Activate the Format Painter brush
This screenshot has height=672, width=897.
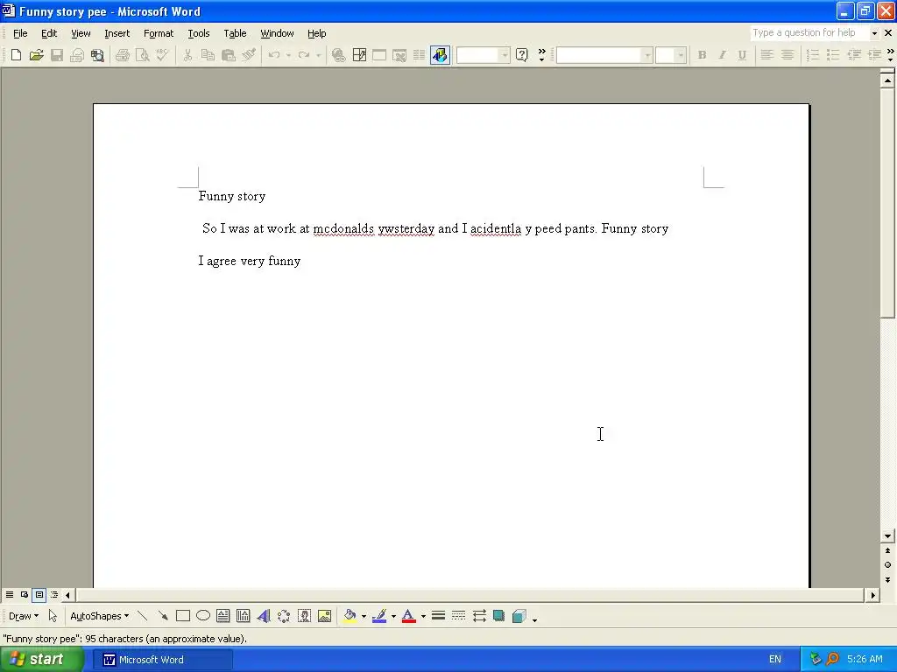point(248,55)
